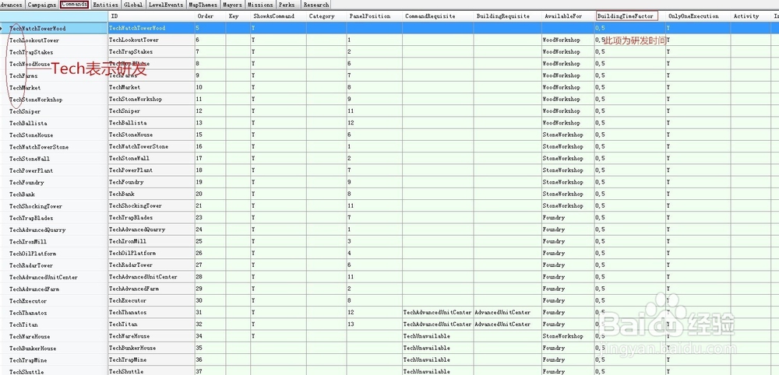
Task: Sort by the ID column header
Action: [152, 16]
